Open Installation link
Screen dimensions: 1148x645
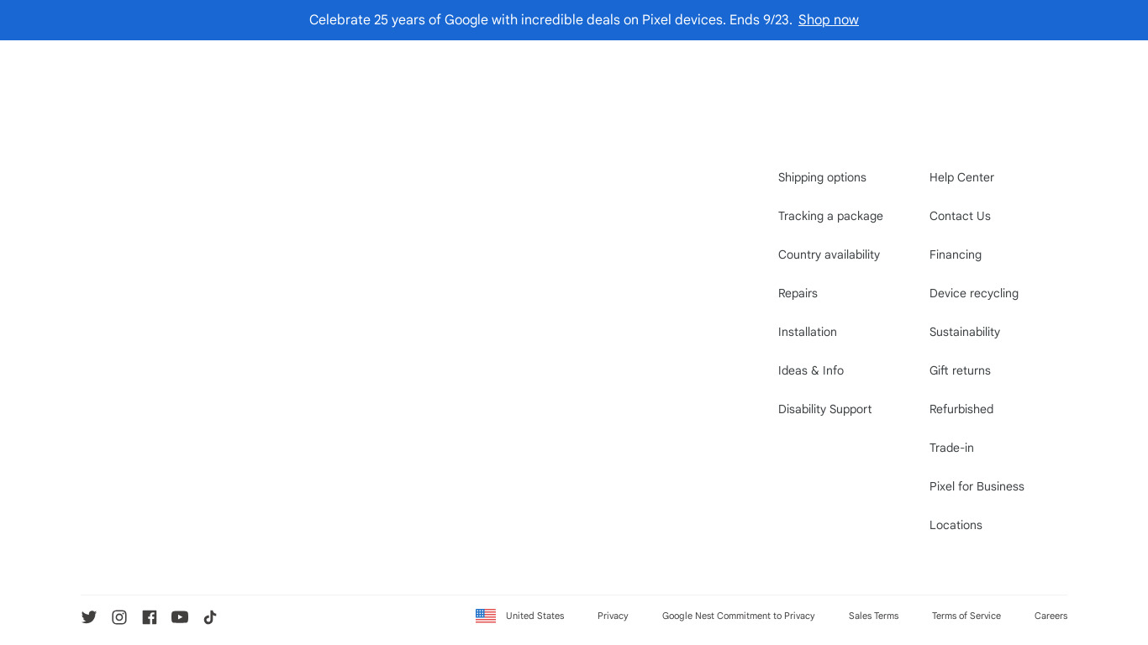coord(808,332)
